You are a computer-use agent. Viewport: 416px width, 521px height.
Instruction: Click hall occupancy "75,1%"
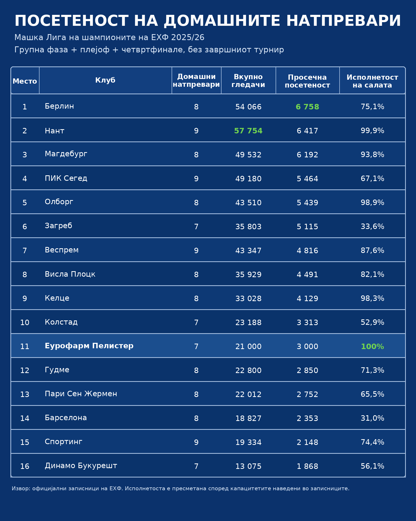click(x=372, y=107)
